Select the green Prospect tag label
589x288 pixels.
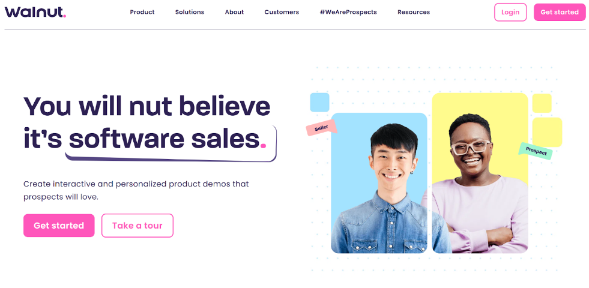(536, 151)
